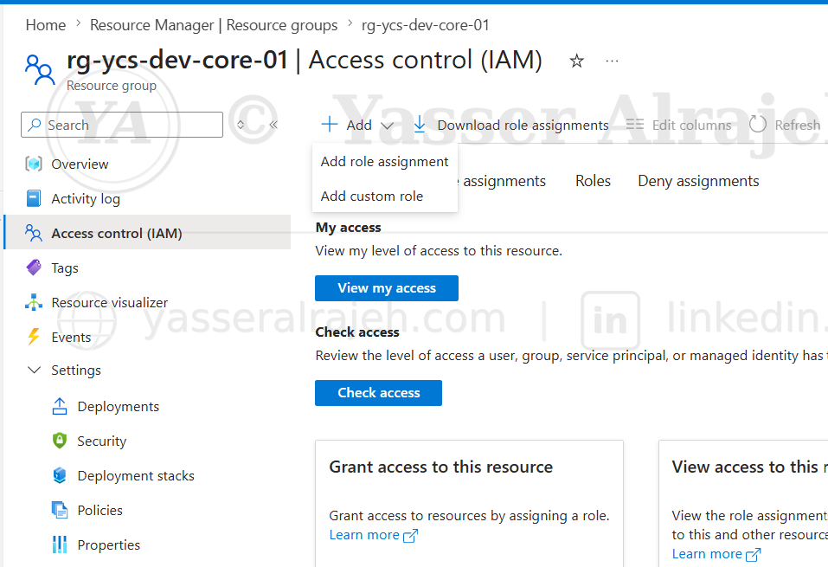Open Security under Settings
Screen dimensions: 828x567
point(102,441)
